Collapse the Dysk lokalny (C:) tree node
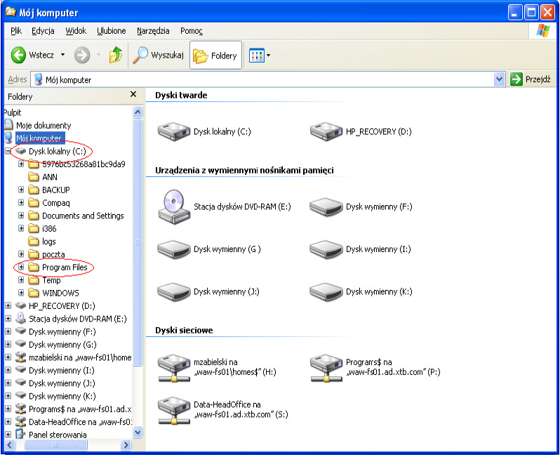Viewport: 560px width, 455px height. [8, 151]
